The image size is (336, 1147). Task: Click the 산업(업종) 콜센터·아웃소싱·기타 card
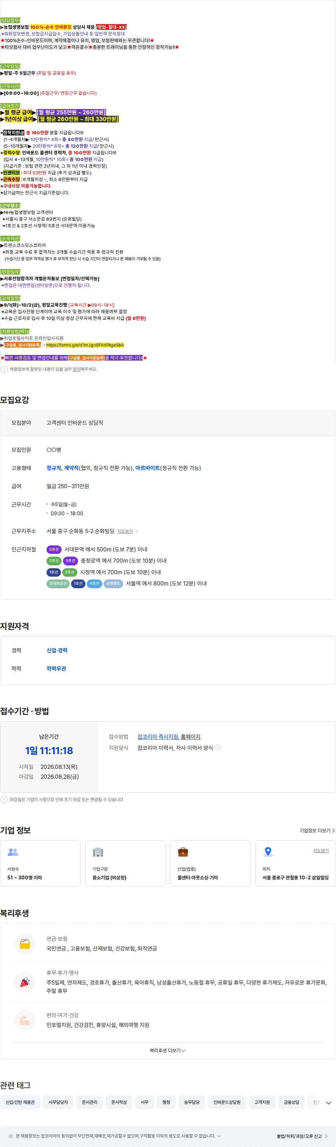[210, 863]
